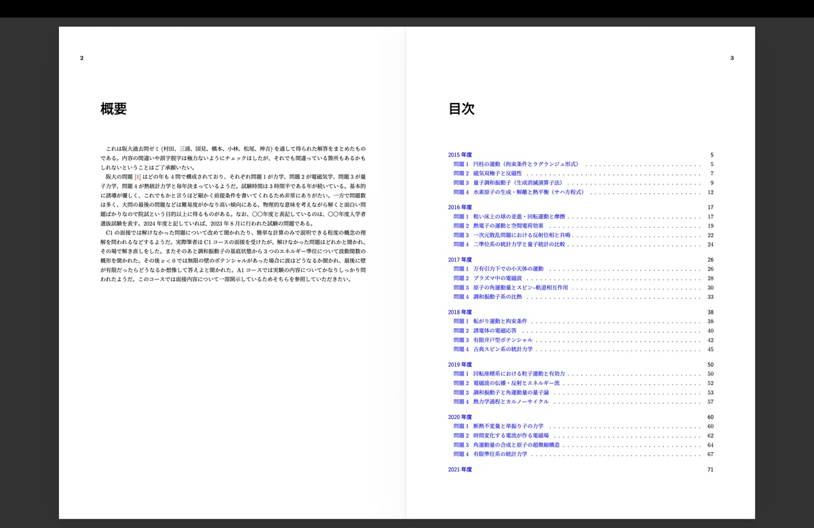Click the page number 3 header
The width and height of the screenshot is (814, 528).
[x=732, y=58]
